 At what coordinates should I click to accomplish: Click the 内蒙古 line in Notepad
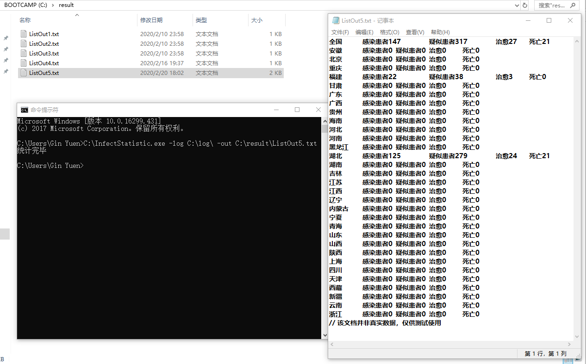coord(404,209)
